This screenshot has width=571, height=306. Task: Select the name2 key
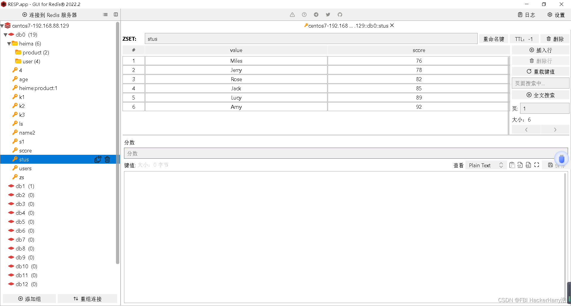tap(27, 133)
